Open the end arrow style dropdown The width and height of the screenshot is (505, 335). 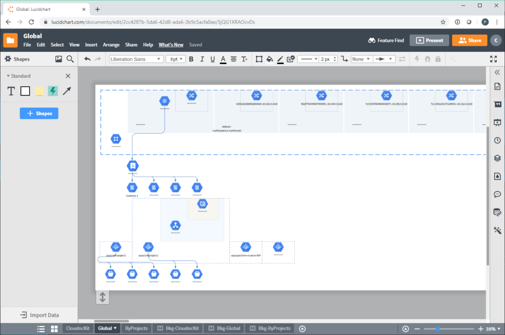384,59
